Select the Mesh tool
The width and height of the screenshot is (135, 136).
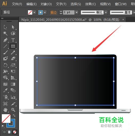pyautogui.click(x=5, y=84)
